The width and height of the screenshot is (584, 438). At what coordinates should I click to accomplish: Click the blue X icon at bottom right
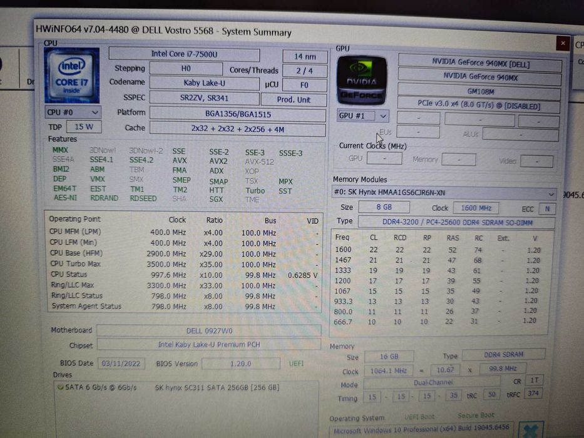pyautogui.click(x=530, y=430)
